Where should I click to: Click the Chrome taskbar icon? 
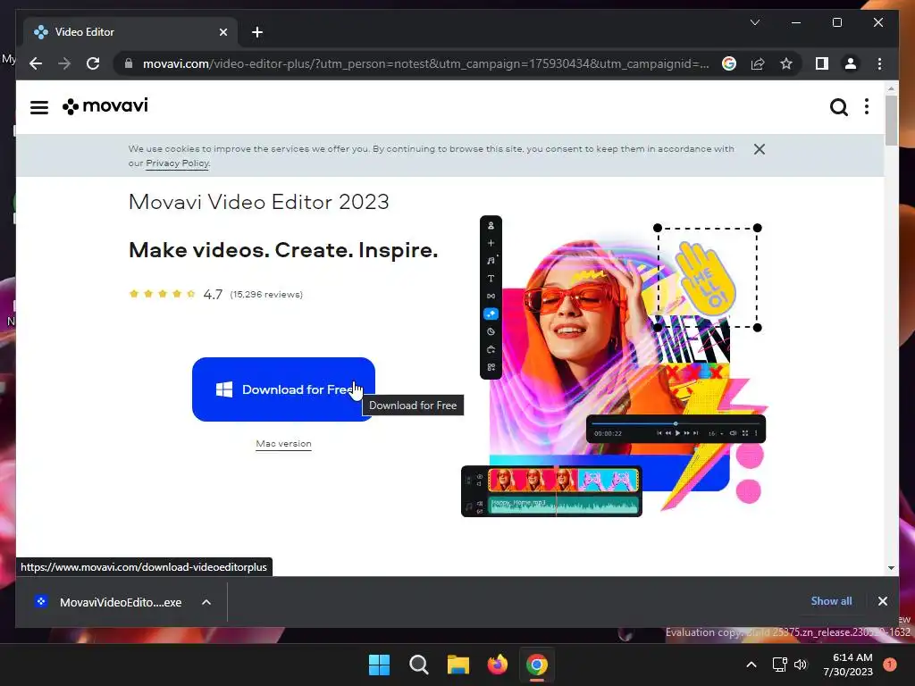(537, 665)
